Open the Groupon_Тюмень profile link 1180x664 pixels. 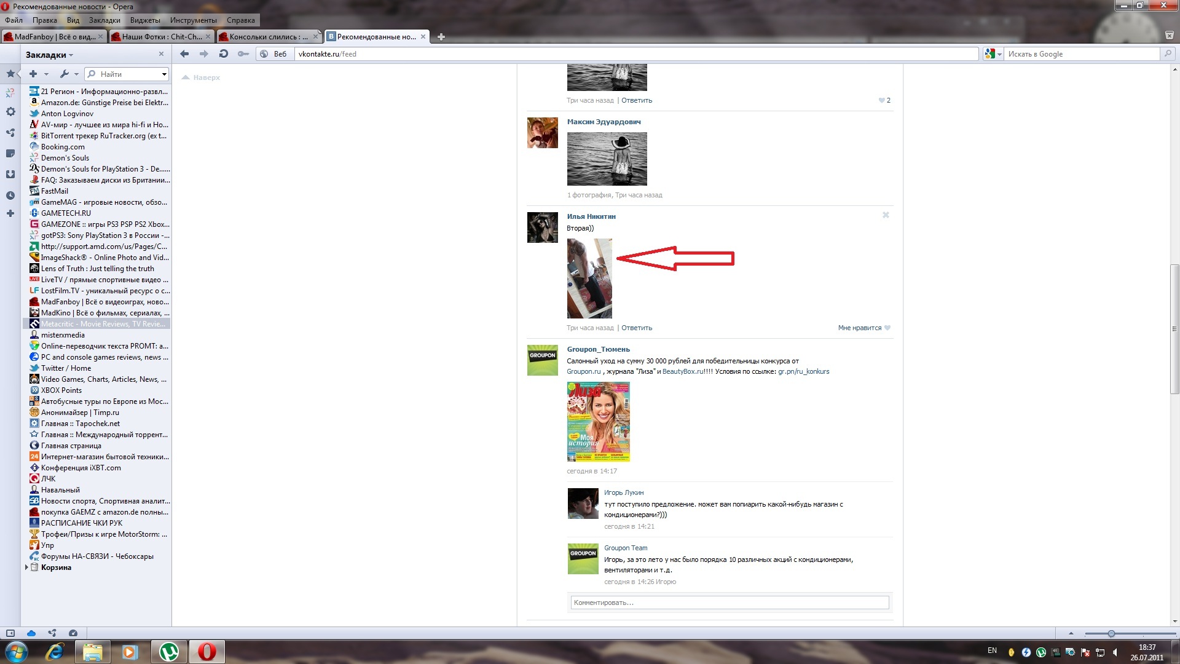[598, 349]
